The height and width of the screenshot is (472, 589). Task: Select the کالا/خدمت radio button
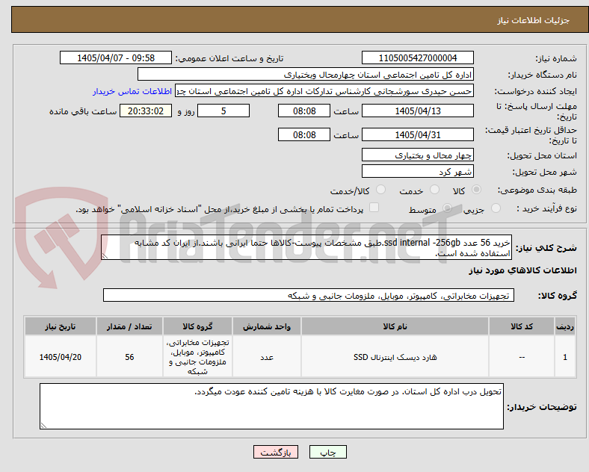click(381, 190)
